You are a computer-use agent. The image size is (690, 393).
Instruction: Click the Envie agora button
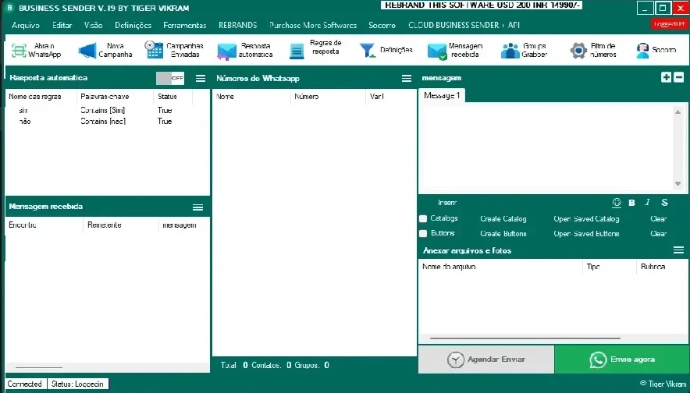622,359
